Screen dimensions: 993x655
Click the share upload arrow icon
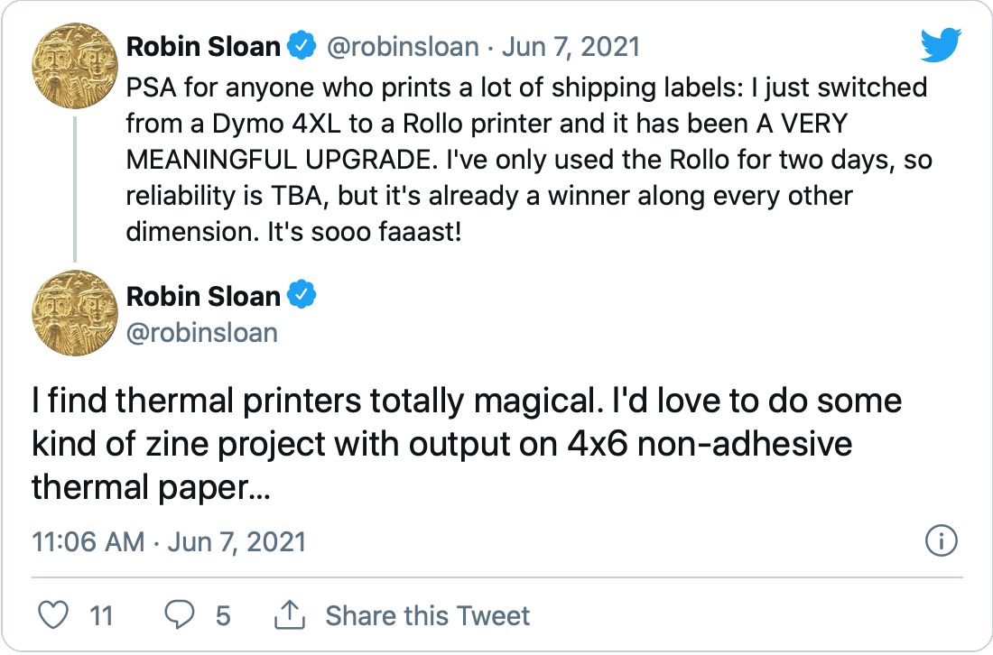pyautogui.click(x=290, y=615)
